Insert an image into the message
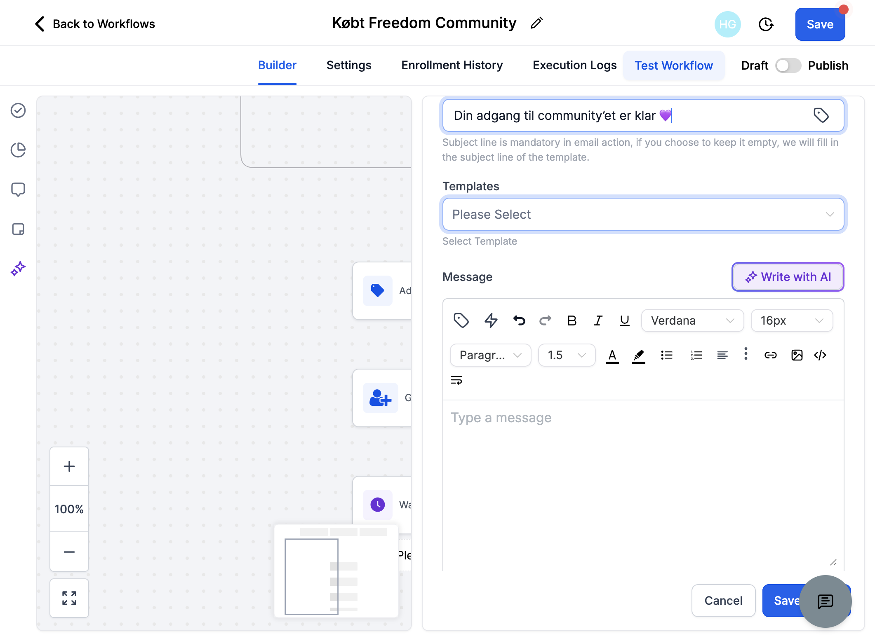 797,355
